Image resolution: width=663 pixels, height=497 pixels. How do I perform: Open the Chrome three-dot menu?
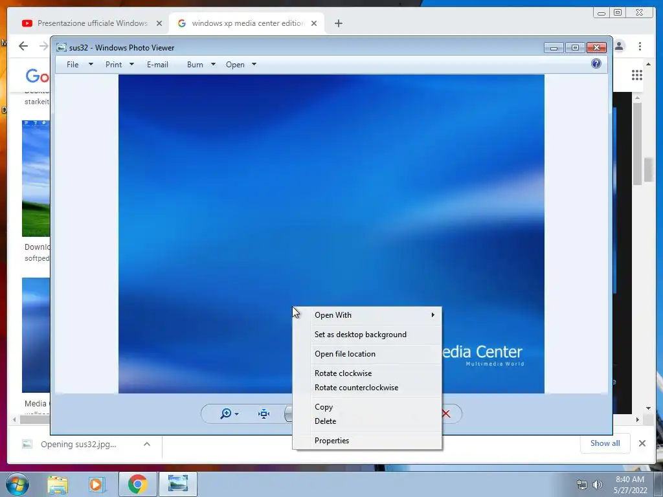tap(640, 46)
